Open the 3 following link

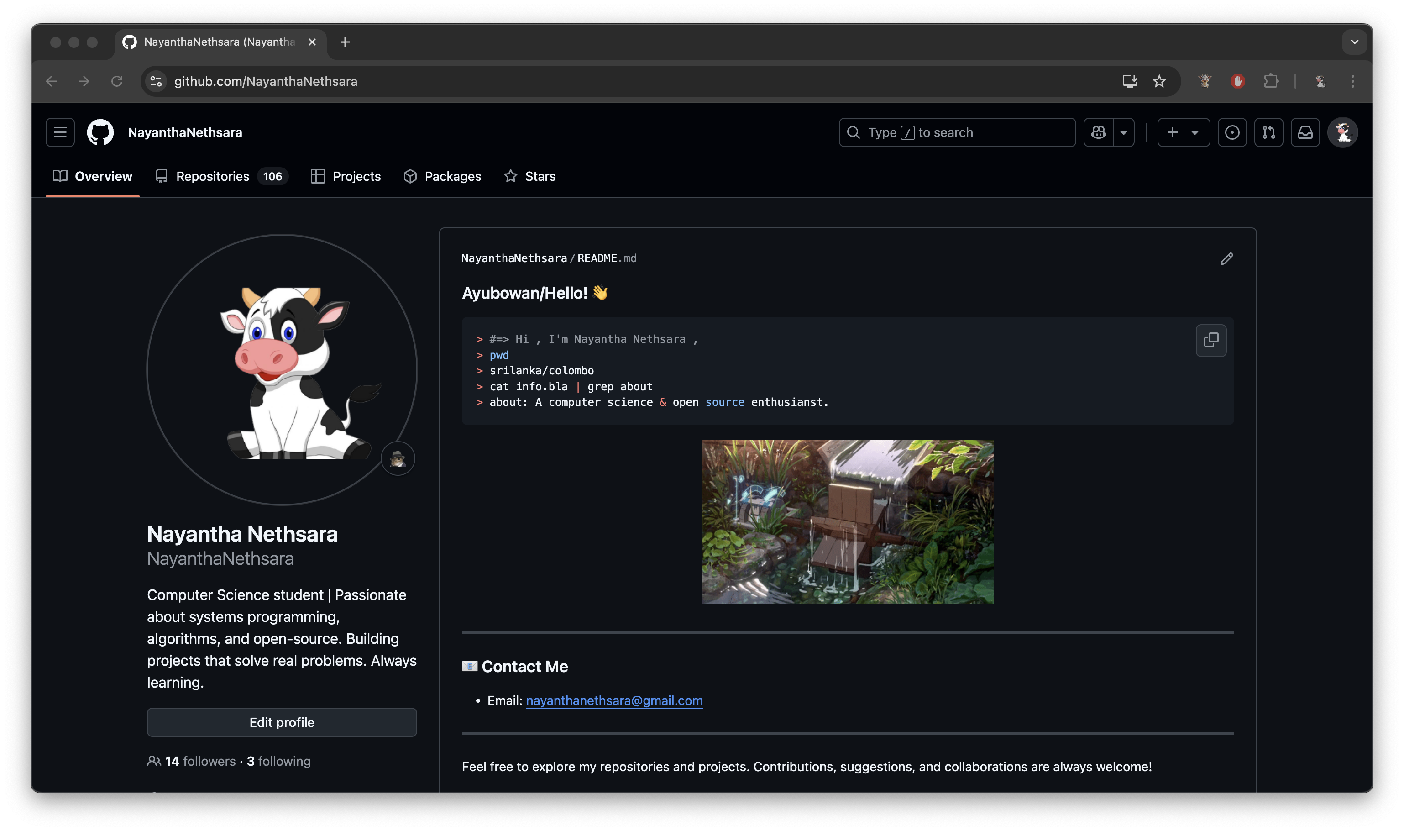[x=279, y=761]
